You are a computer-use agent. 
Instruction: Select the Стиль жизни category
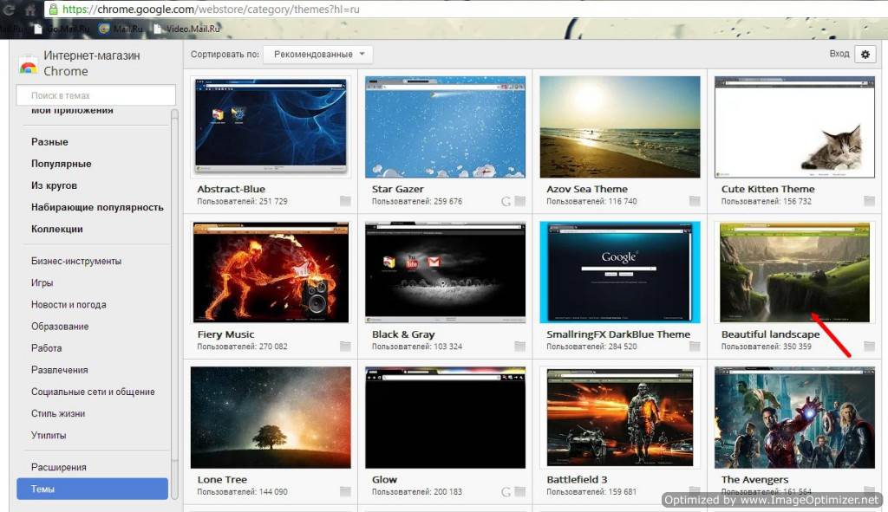58,413
